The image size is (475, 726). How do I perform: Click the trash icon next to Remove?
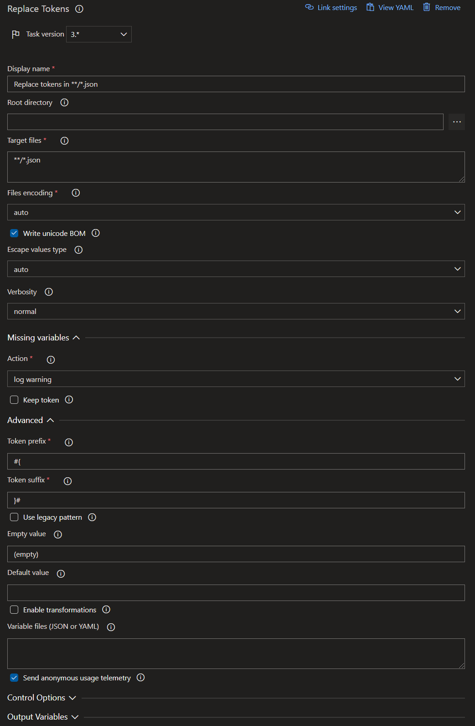click(427, 7)
